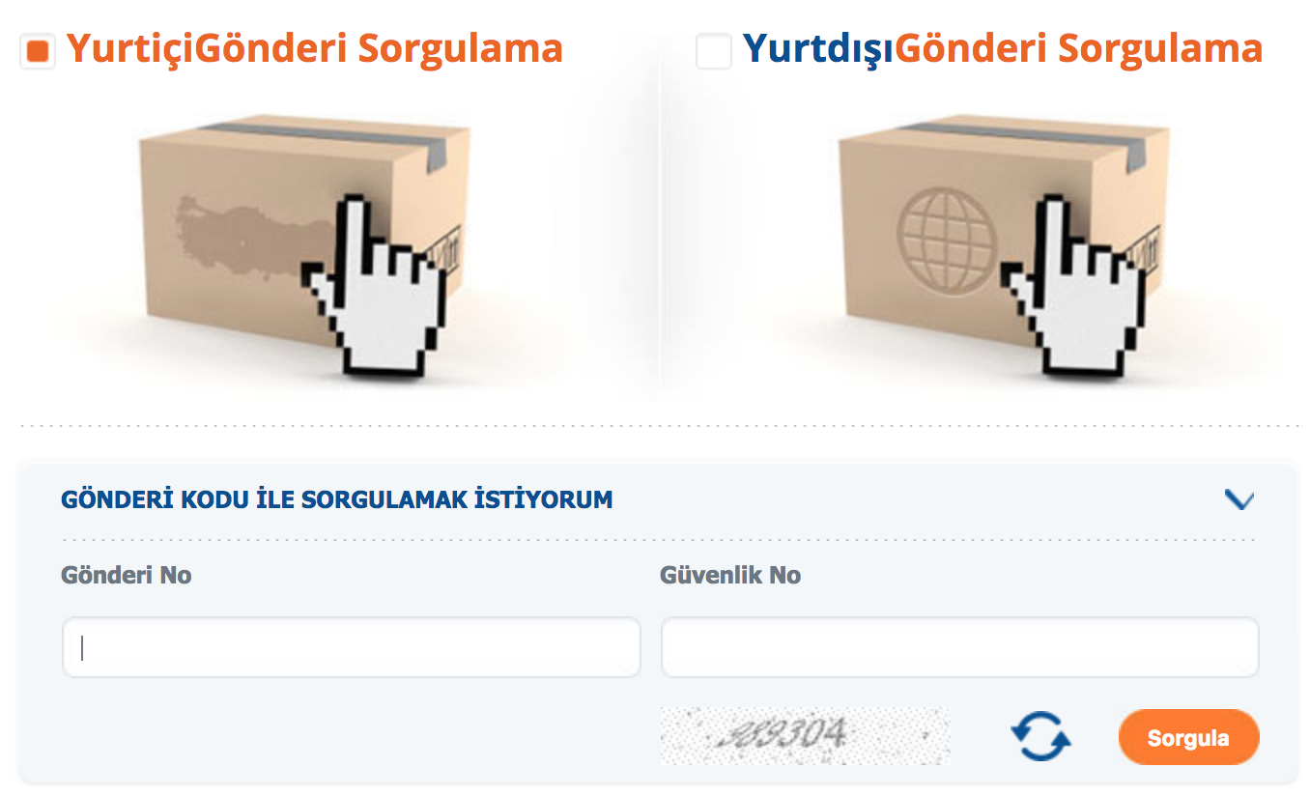The width and height of the screenshot is (1310, 796).
Task: Select the Yurtdışı Gönderi Sorgulama heading
Action: click(x=1003, y=48)
